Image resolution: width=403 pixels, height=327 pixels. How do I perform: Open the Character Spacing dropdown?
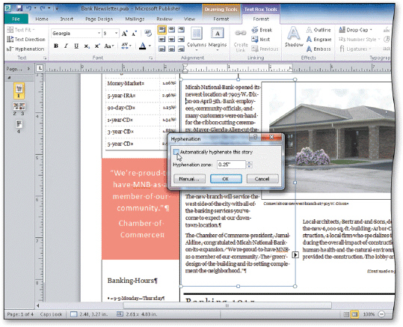(x=126, y=46)
